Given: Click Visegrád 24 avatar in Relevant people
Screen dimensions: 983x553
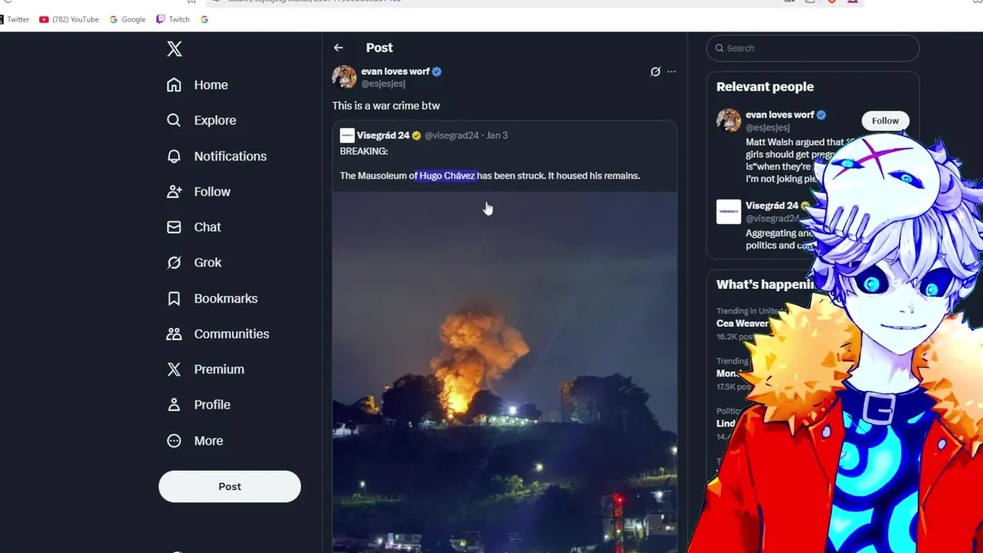Looking at the screenshot, I should [x=729, y=211].
